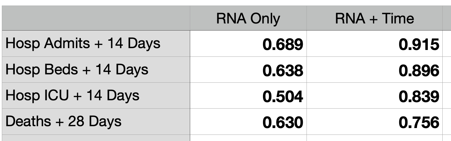This screenshot has width=451, height=141.
Task: Click the empty top-left header cell
Action: (x=96, y=19)
